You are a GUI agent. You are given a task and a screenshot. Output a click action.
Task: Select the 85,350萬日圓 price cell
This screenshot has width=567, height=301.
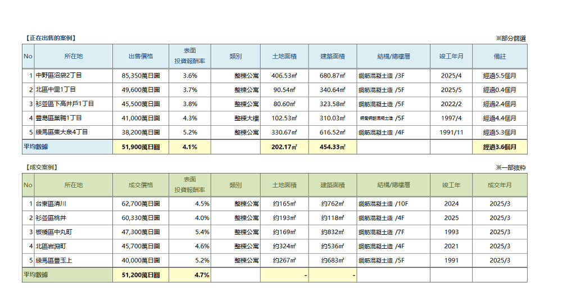[140, 75]
